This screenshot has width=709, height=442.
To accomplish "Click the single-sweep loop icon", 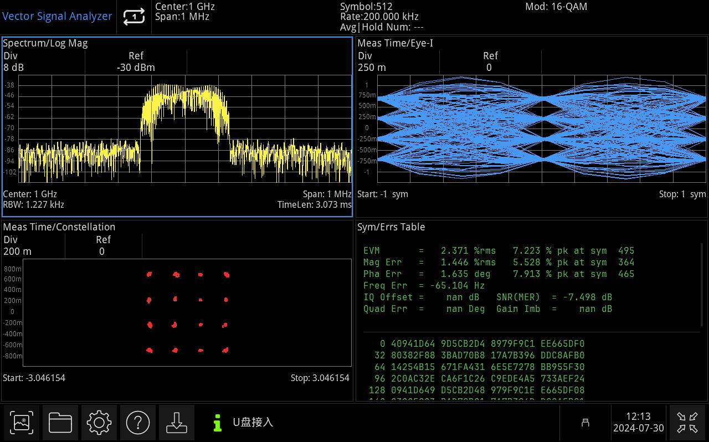I will pyautogui.click(x=133, y=16).
